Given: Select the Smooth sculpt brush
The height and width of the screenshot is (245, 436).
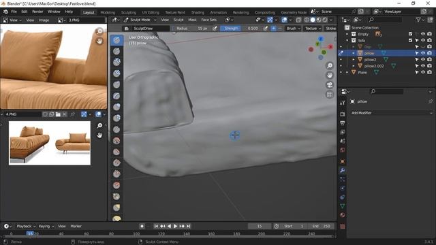Looking at the screenshot, I should [116, 141].
